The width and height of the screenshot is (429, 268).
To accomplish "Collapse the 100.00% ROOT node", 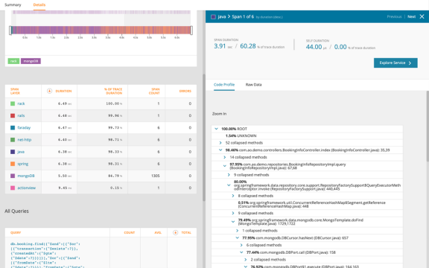I will click(x=216, y=129).
